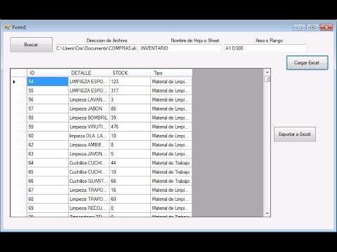Screen dimensions: 337x252
Task: Click the grid scrollbar down arrow
Action: [267, 213]
